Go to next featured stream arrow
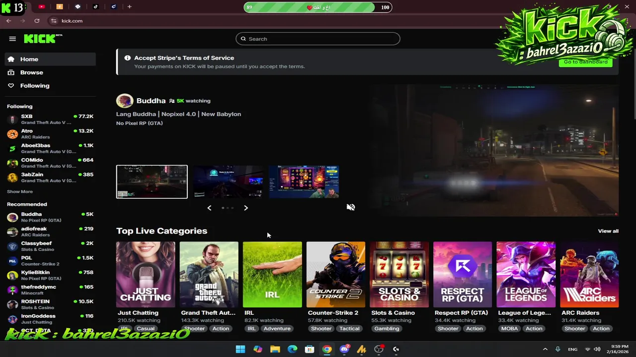Image resolution: width=636 pixels, height=357 pixels. pyautogui.click(x=245, y=208)
